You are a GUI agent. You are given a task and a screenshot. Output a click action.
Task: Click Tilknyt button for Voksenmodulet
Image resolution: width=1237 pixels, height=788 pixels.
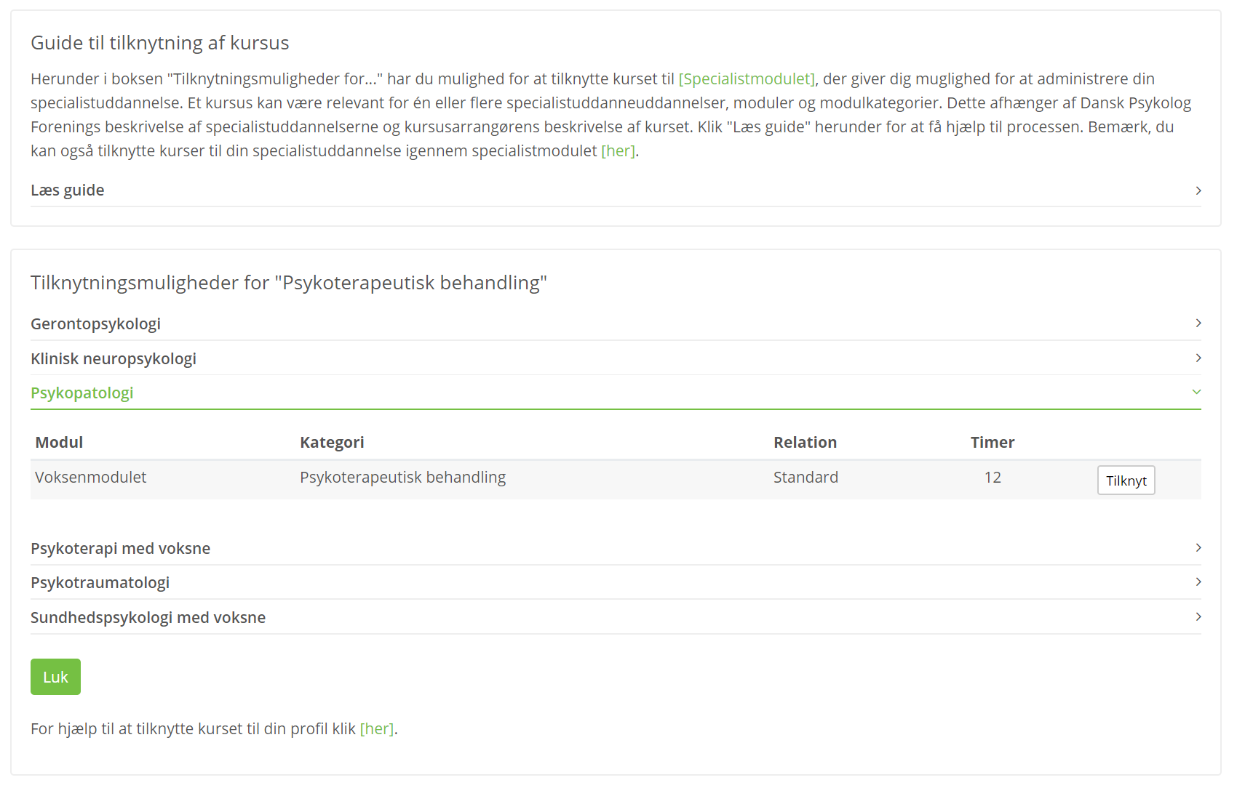(1126, 481)
